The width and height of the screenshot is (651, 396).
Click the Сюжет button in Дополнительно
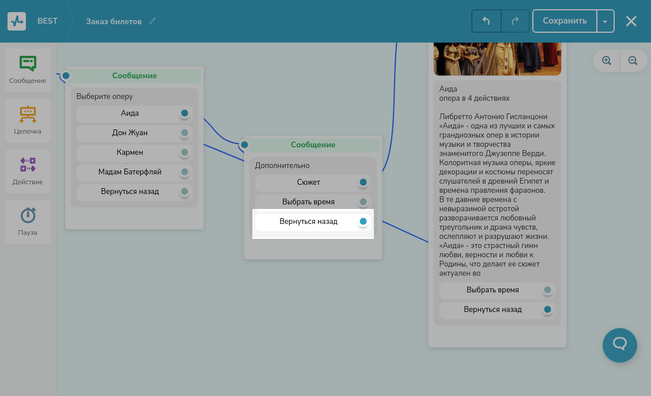(308, 182)
